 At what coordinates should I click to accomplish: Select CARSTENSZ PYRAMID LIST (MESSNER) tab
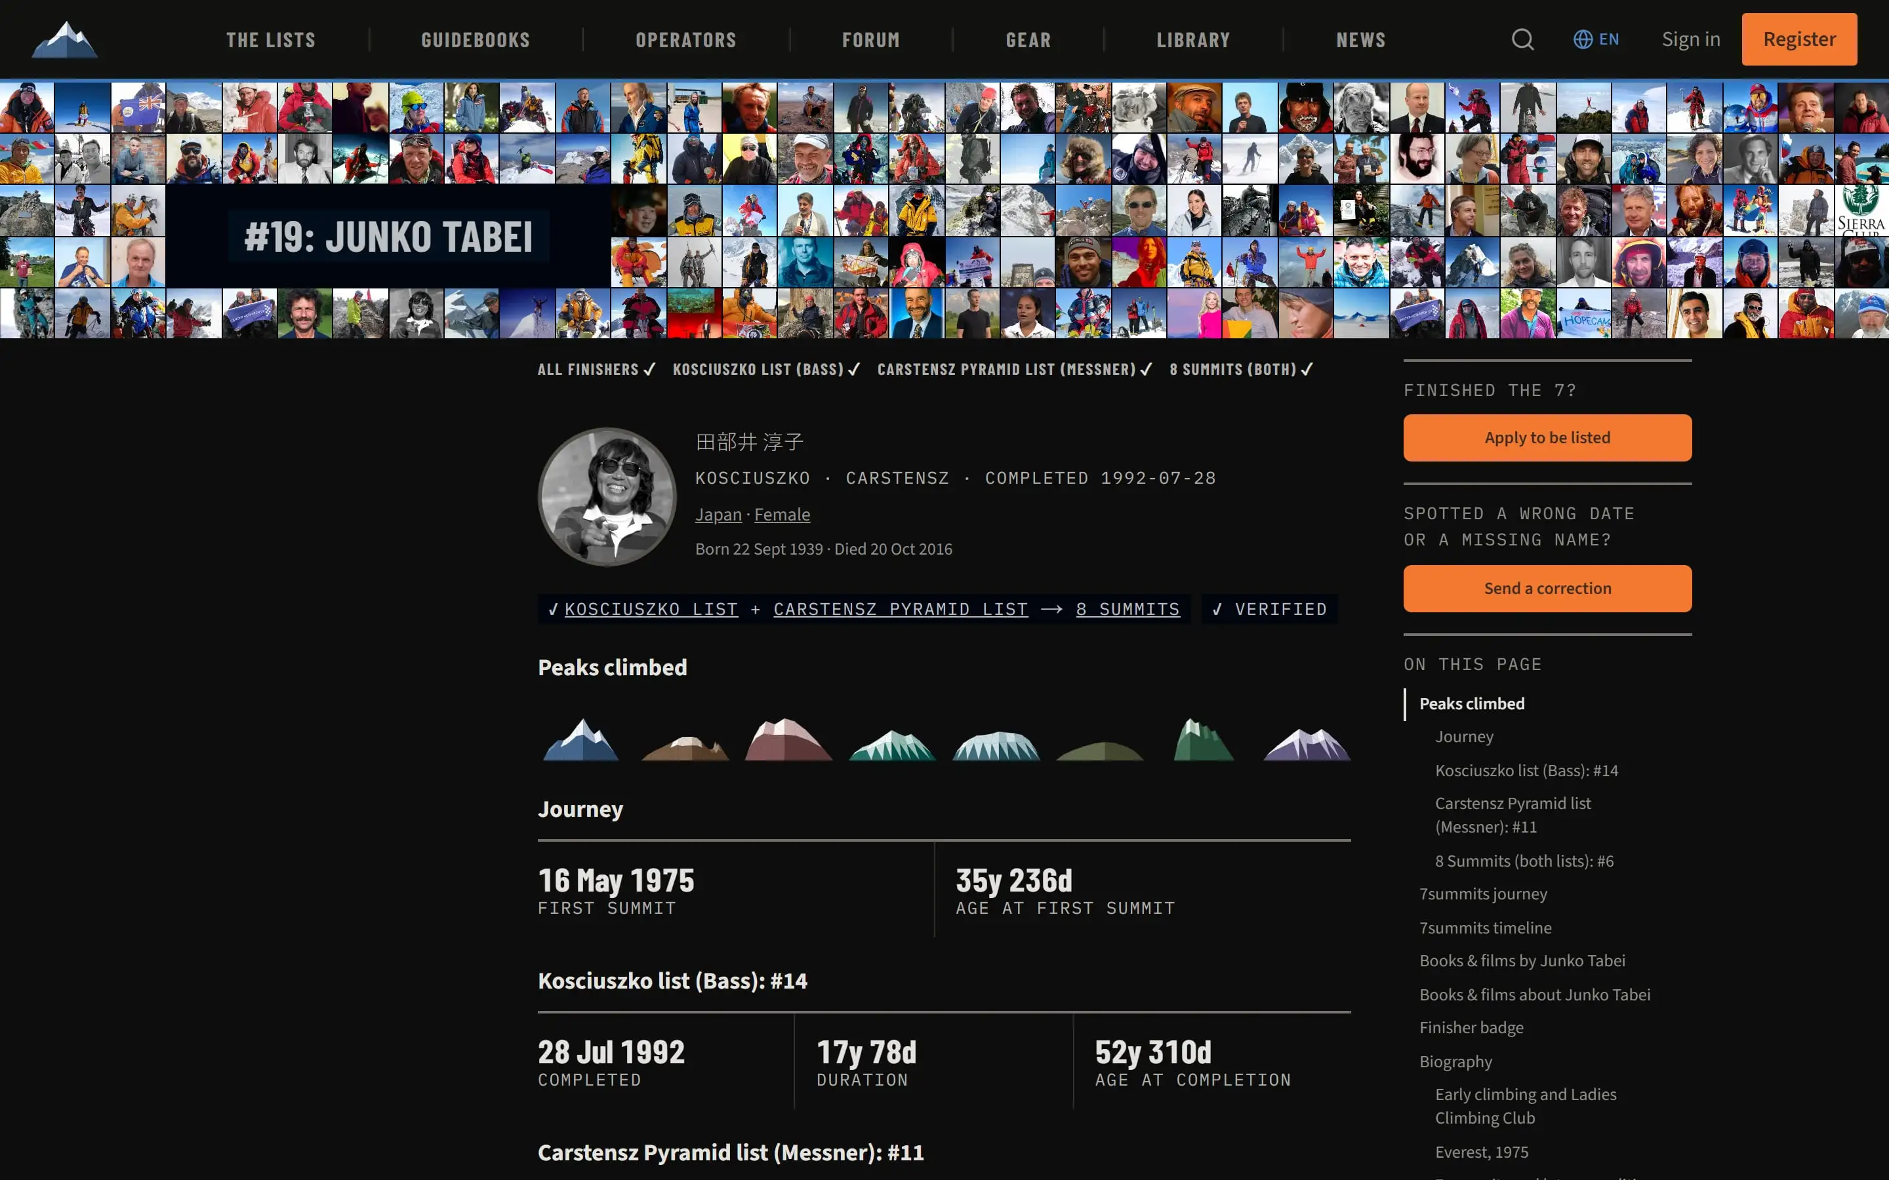coord(1015,369)
